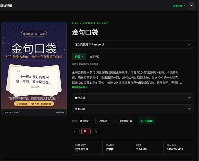Click the download count button

coord(76,131)
